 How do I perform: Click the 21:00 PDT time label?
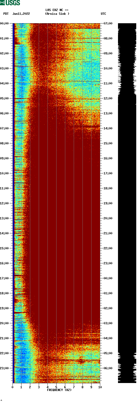[4, 338]
